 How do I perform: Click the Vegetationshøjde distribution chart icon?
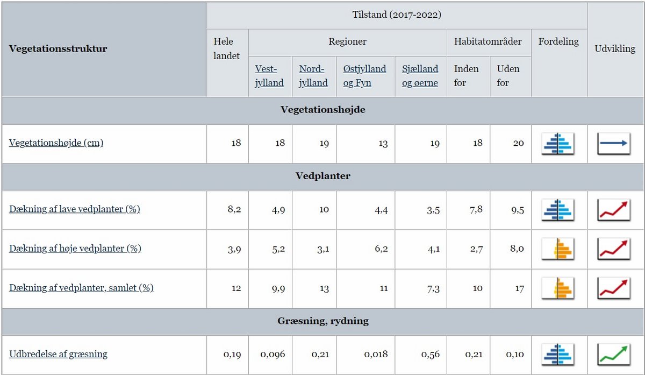[x=557, y=144]
